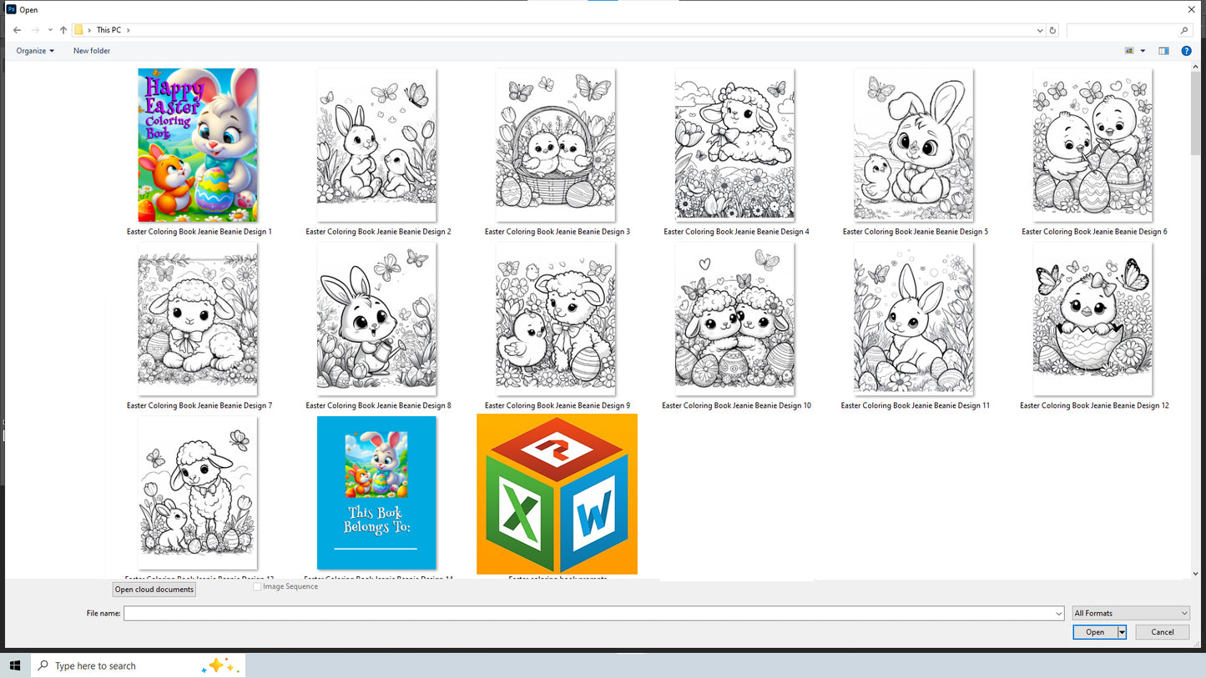Viewport: 1206px width, 678px height.
Task: Open the Windows Start menu
Action: click(15, 665)
